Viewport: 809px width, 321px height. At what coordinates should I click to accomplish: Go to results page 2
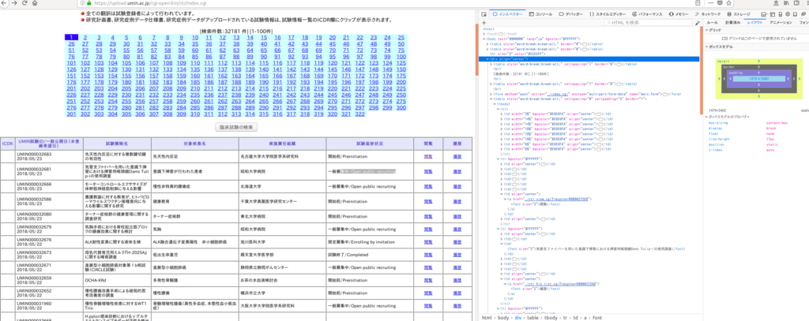(85, 38)
